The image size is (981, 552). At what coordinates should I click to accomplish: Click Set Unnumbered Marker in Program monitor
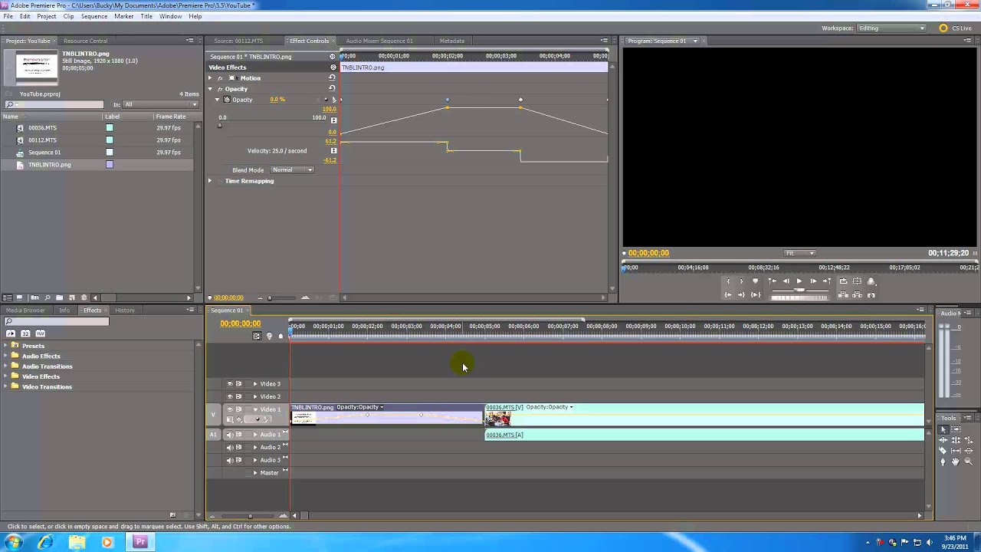click(x=755, y=281)
